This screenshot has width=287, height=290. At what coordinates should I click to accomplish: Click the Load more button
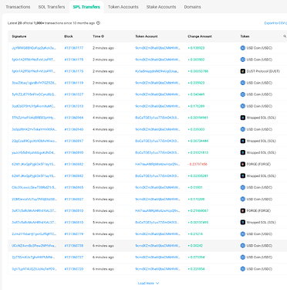[148, 283]
